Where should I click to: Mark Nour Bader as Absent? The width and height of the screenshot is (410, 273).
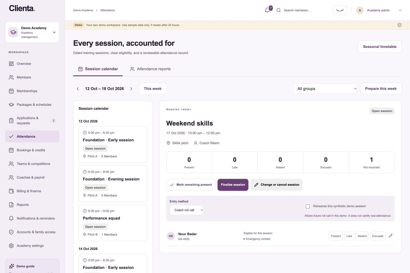point(362,236)
